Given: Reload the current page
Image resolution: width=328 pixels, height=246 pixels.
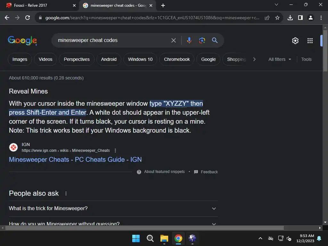Looking at the screenshot, I should tap(28, 18).
